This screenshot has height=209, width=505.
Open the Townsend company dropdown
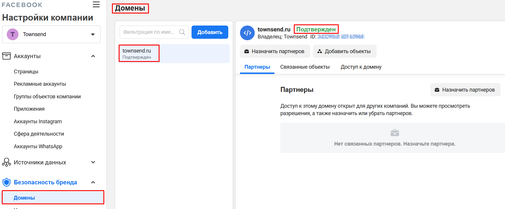point(51,34)
